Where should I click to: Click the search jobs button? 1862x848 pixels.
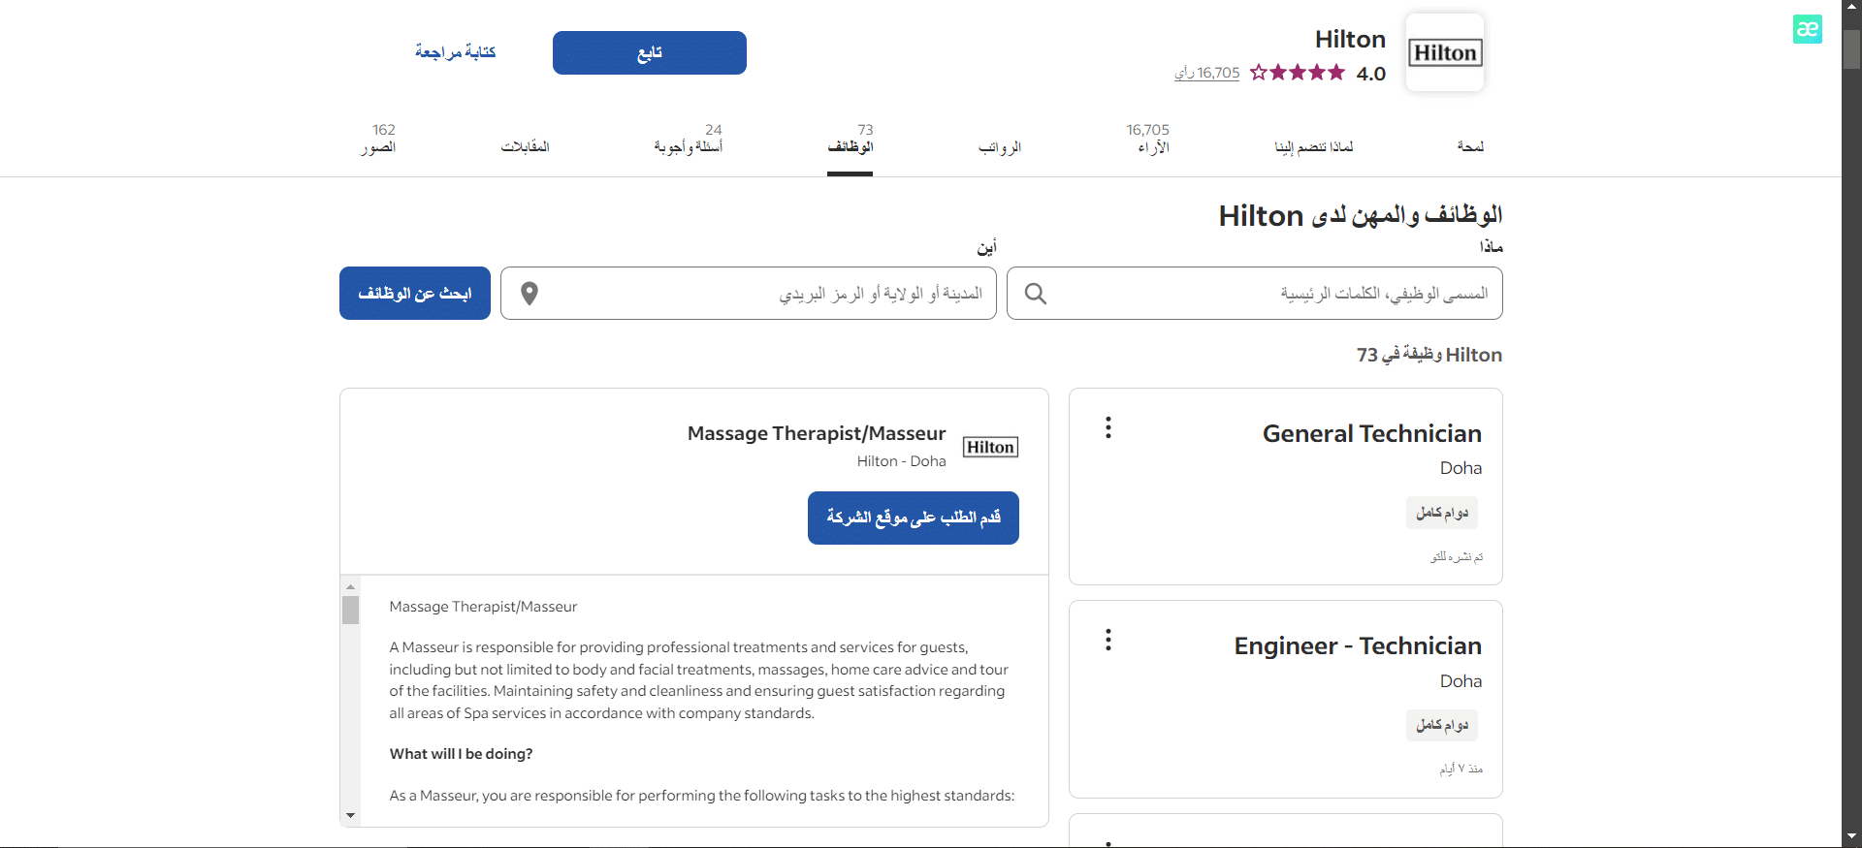[415, 294]
